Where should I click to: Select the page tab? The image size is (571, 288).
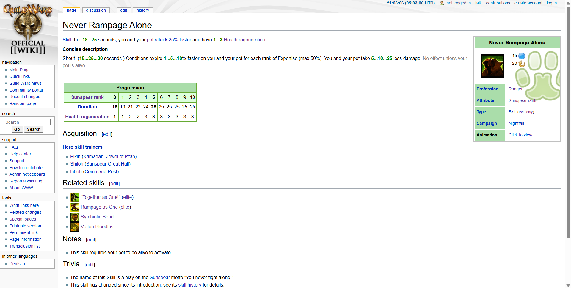click(x=71, y=10)
